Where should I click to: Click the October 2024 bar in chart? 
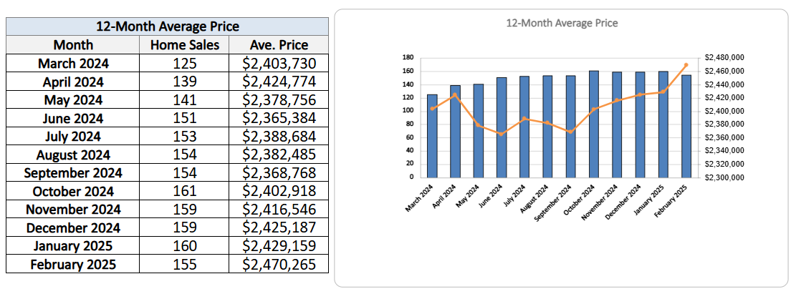(594, 124)
